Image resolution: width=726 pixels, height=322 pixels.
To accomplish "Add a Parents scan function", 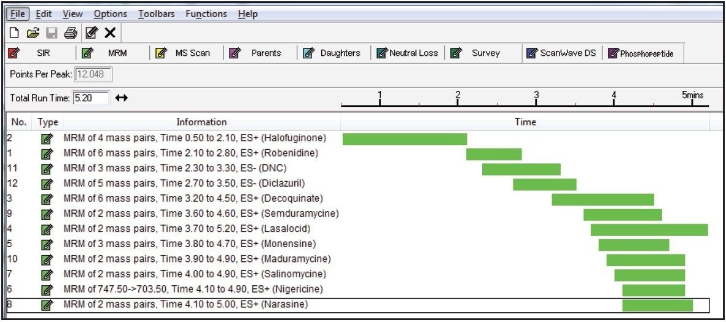I will tap(260, 53).
